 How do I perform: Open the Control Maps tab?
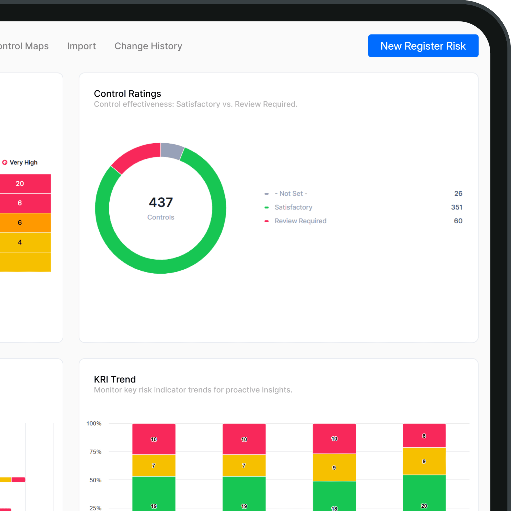coord(24,46)
